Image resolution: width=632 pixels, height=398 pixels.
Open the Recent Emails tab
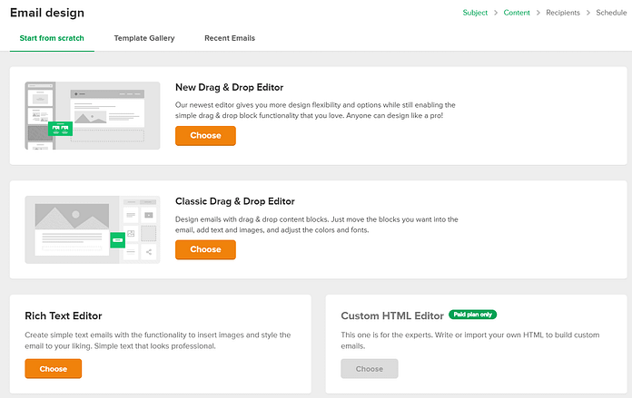pos(230,38)
